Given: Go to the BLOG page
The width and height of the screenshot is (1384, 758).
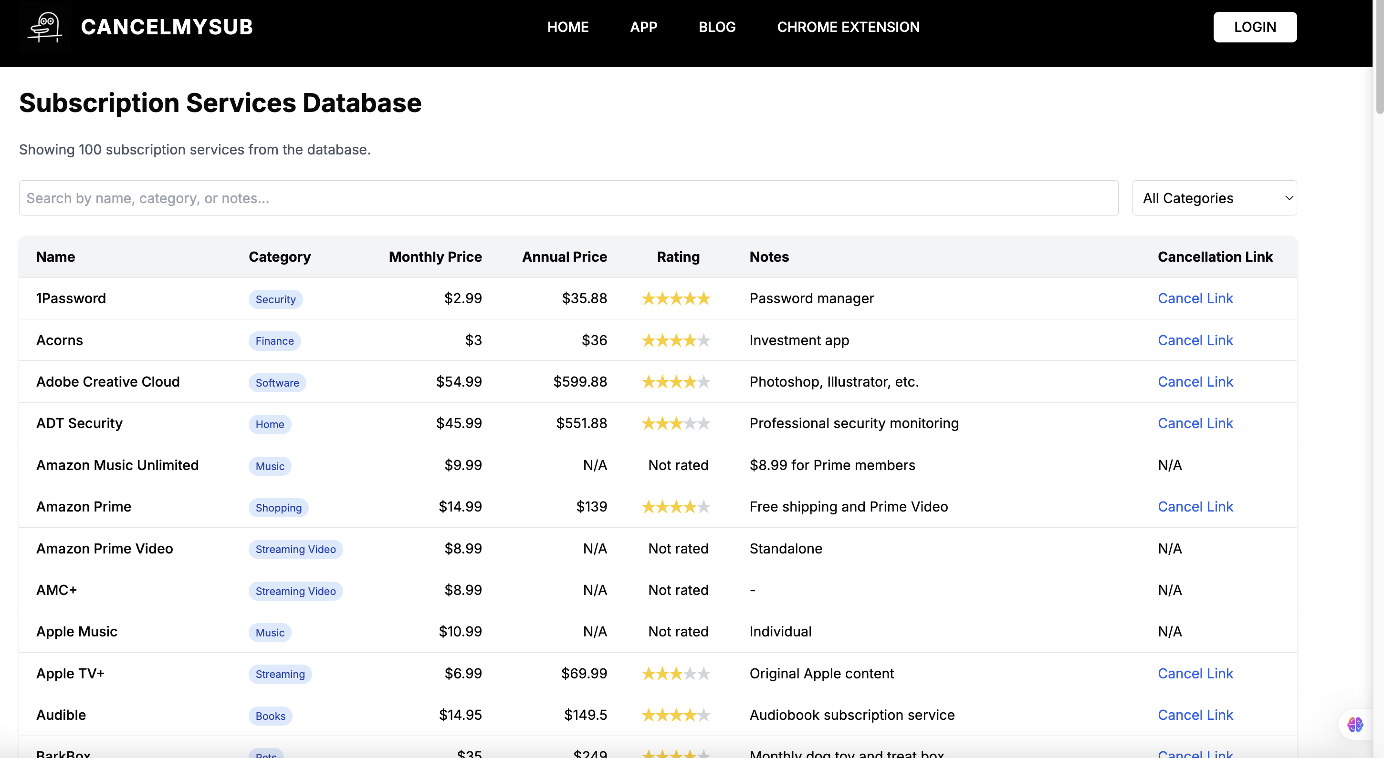Looking at the screenshot, I should (x=717, y=27).
